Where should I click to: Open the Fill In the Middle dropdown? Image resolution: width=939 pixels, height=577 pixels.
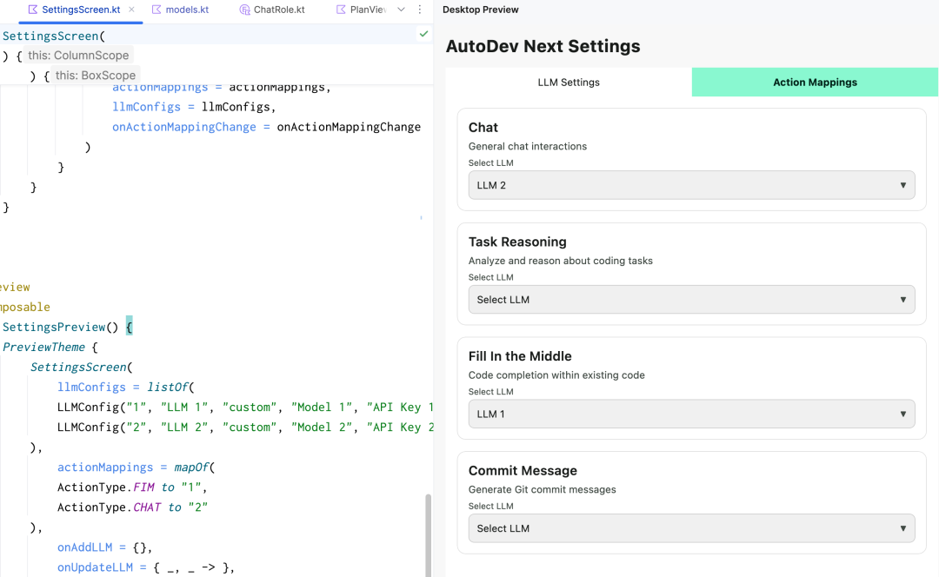coord(692,414)
